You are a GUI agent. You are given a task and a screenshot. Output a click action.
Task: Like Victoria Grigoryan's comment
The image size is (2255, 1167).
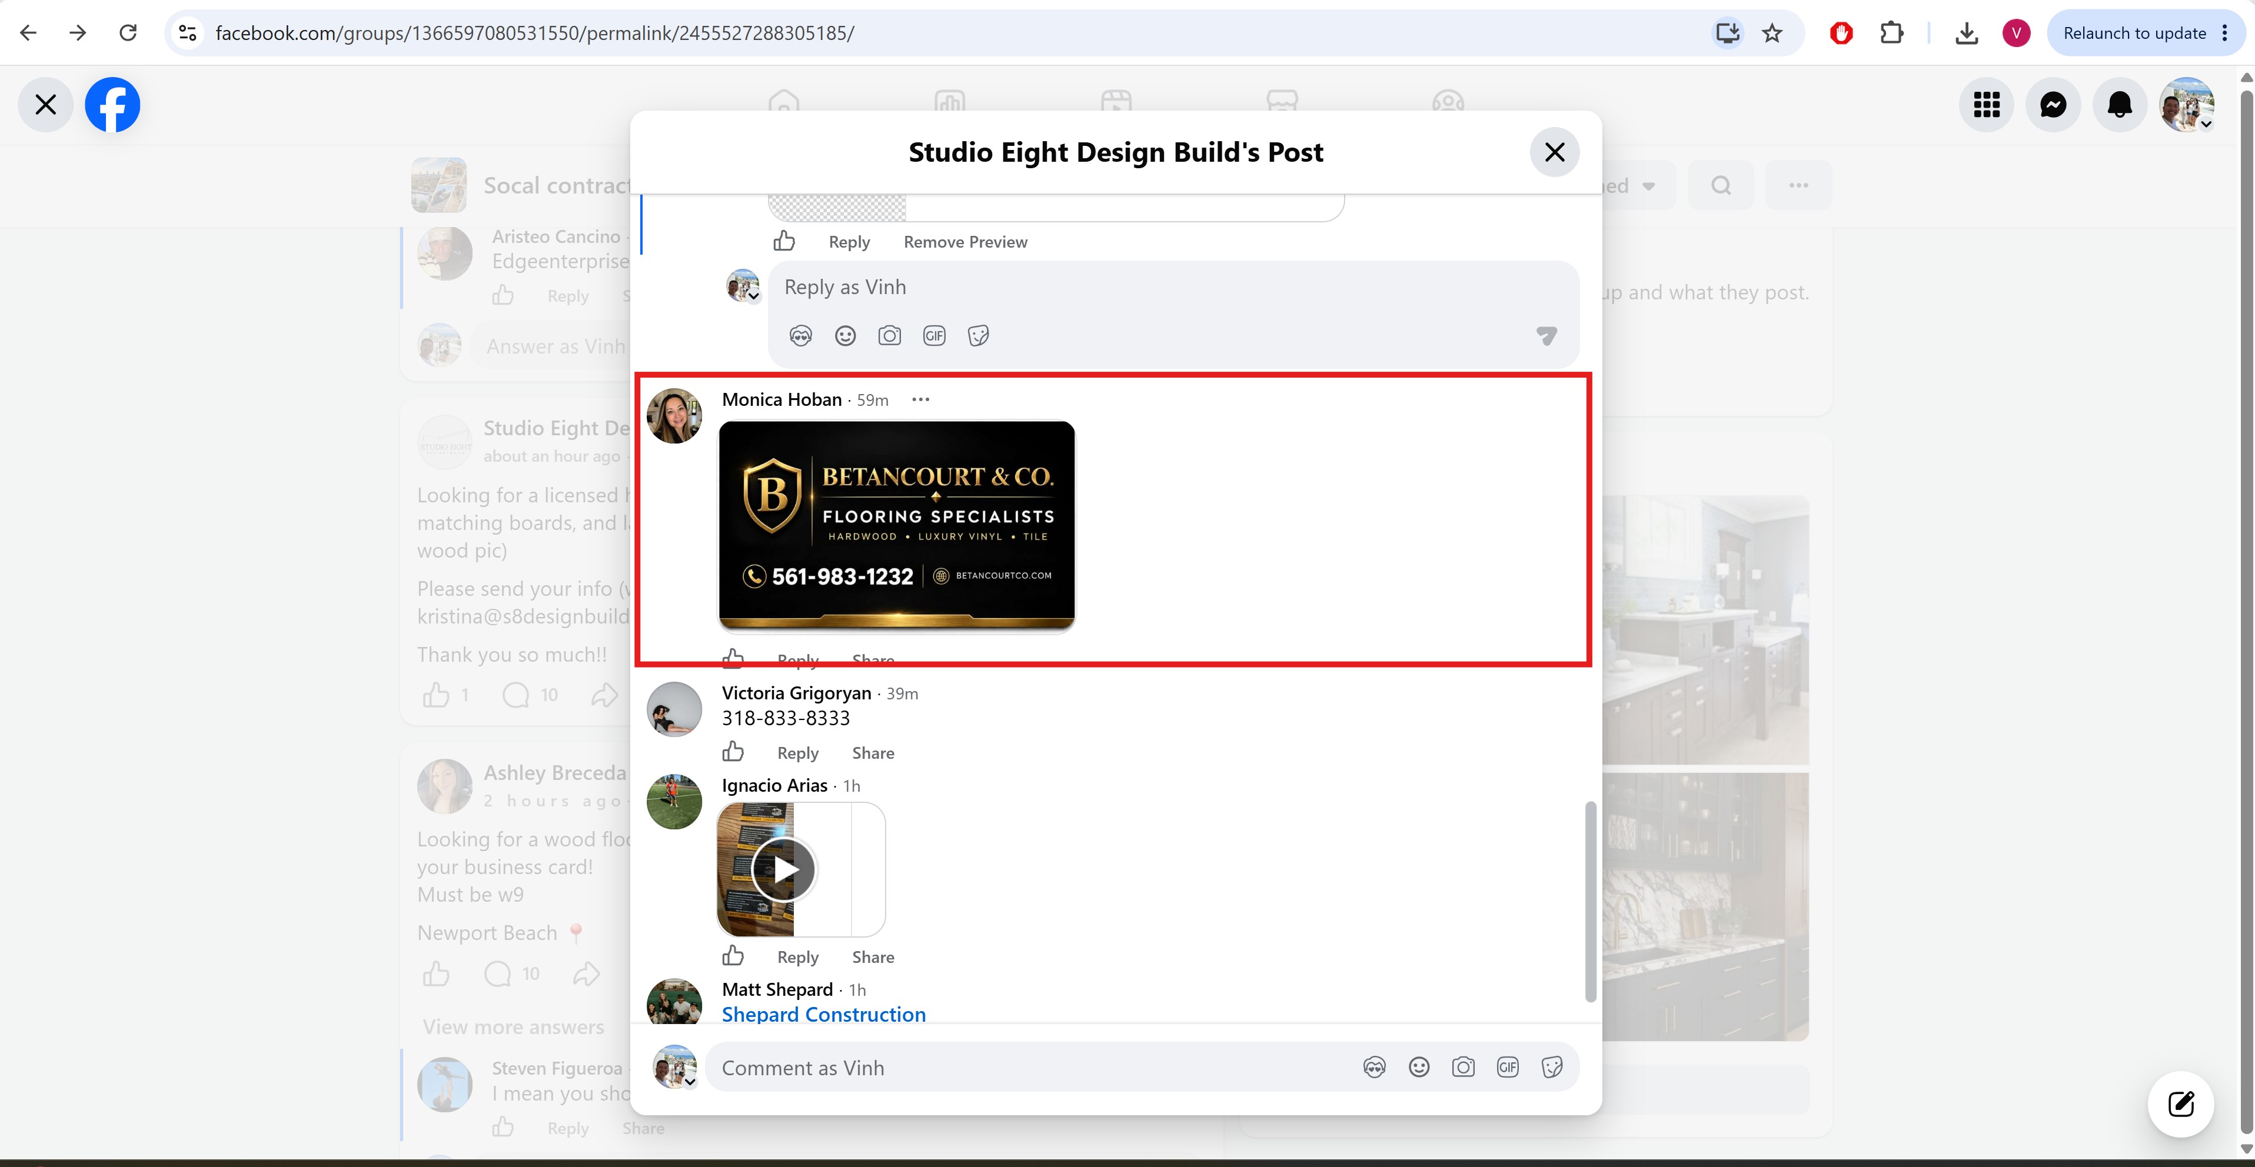(x=733, y=752)
